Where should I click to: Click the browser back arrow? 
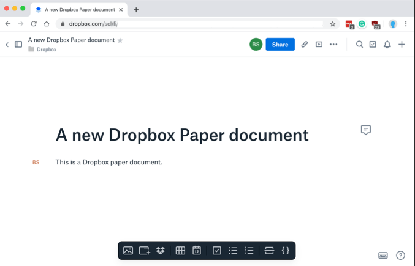click(8, 24)
